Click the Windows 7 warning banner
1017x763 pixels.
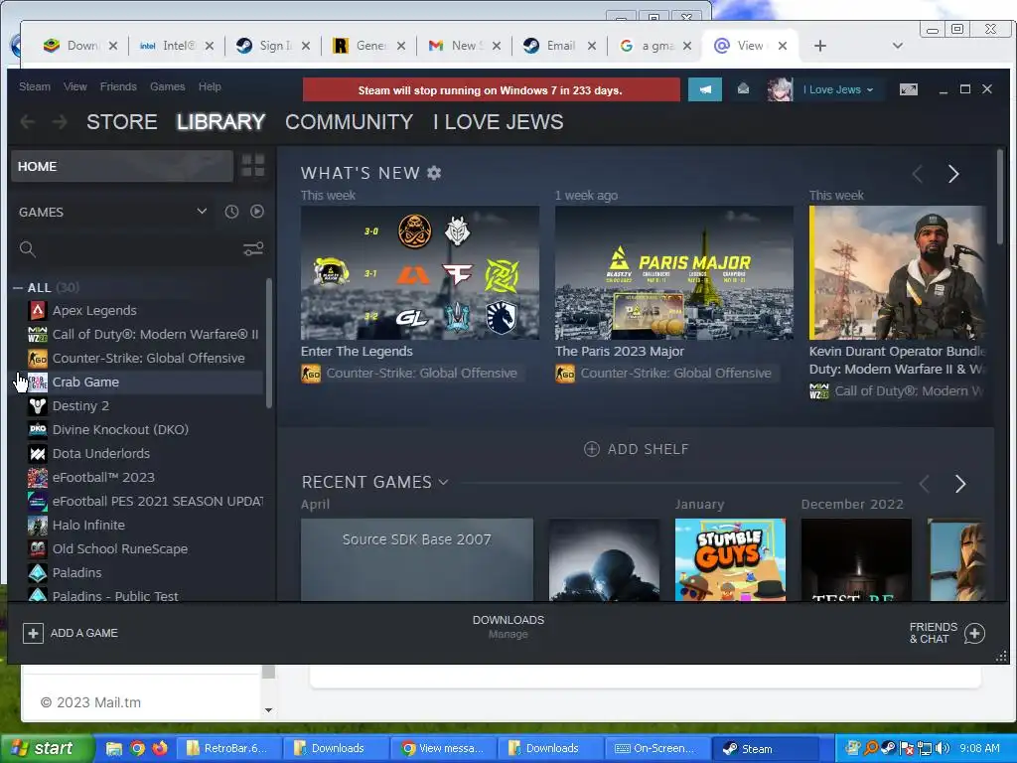[x=491, y=89]
